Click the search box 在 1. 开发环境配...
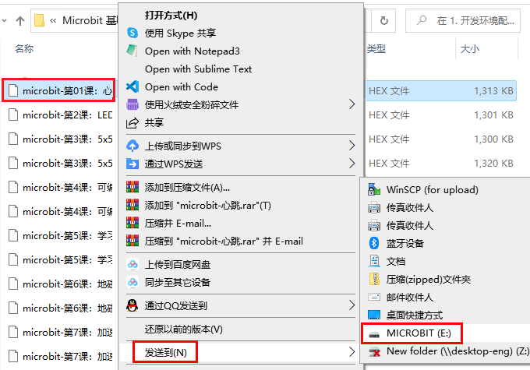 tap(463, 20)
